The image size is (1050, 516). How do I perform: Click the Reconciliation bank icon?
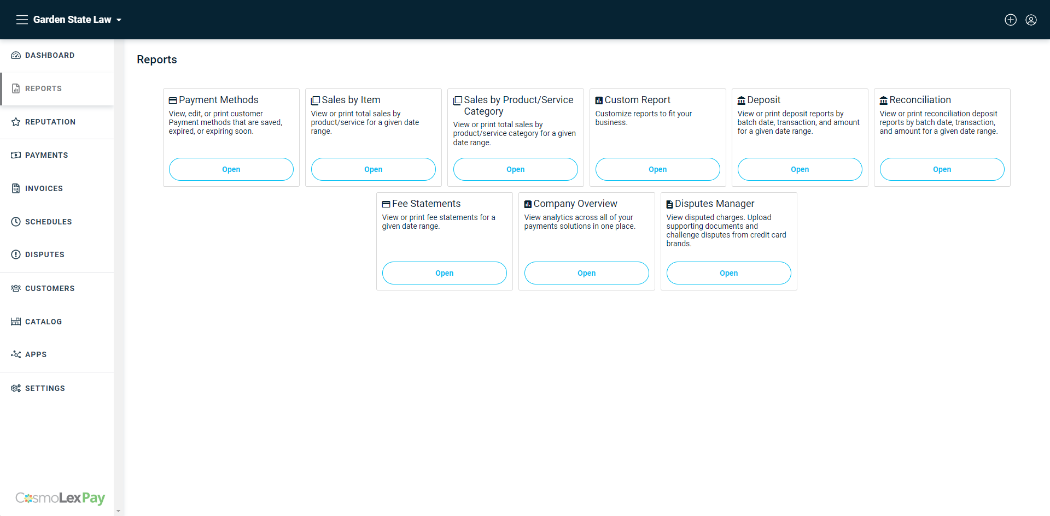point(884,100)
